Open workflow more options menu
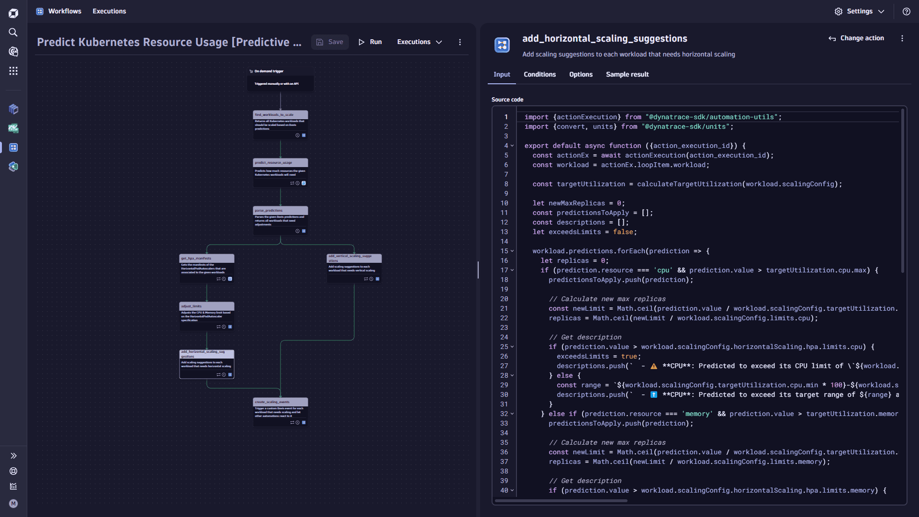The height and width of the screenshot is (517, 919). click(460, 42)
